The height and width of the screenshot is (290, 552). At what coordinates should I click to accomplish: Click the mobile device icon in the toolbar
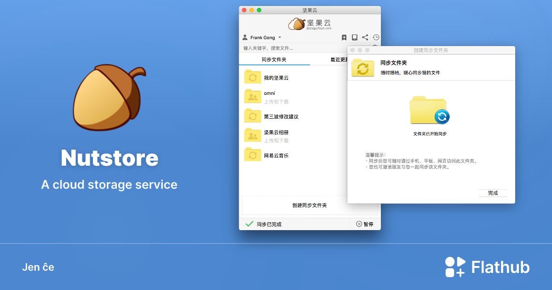tap(354, 37)
